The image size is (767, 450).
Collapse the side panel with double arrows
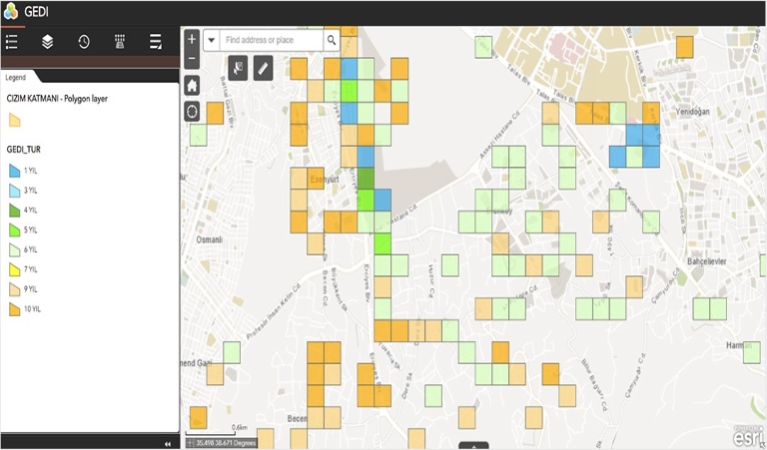[168, 444]
